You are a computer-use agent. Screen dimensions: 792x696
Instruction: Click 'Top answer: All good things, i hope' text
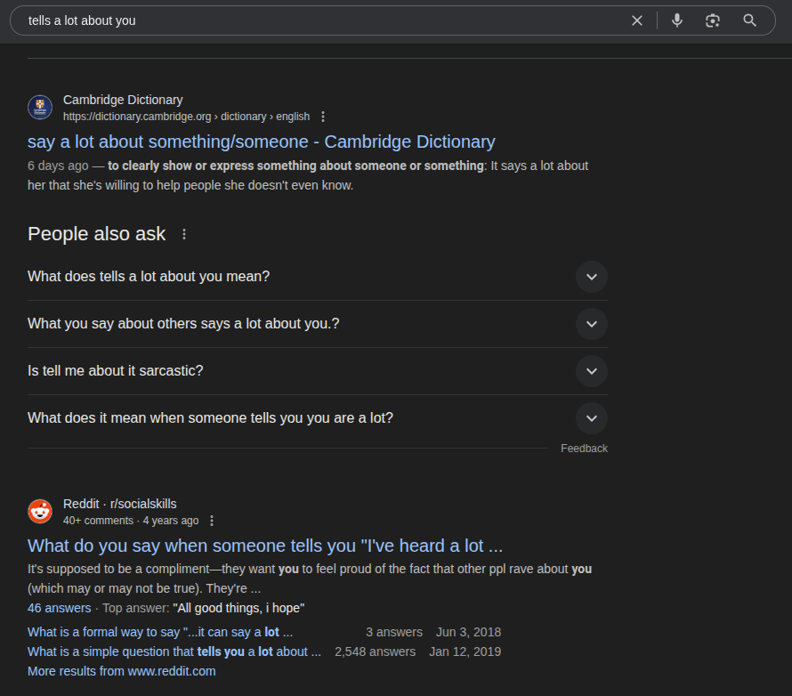[x=203, y=608]
